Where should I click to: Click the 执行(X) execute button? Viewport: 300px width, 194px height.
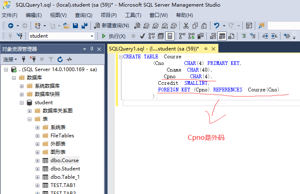(114, 36)
